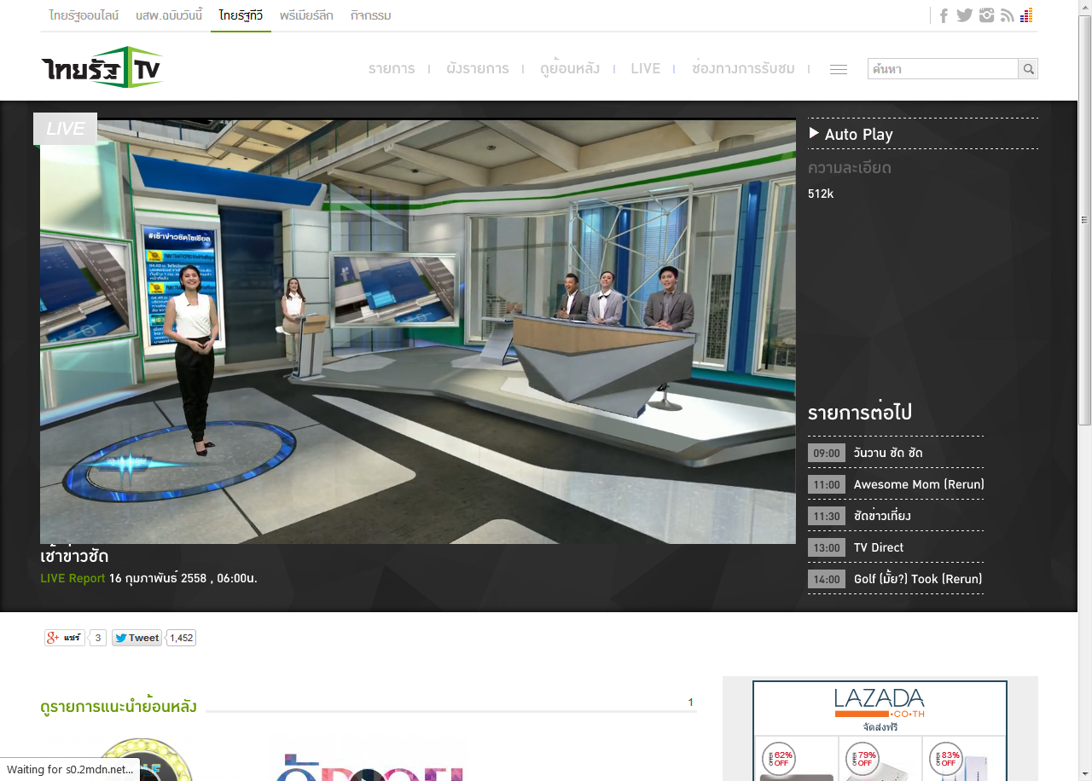
Task: Select the 11:00 Awesome Mom (Rerun) program
Action: (x=896, y=484)
